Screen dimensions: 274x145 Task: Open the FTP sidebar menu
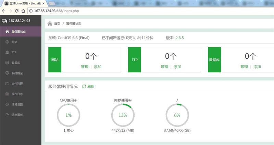21,52
